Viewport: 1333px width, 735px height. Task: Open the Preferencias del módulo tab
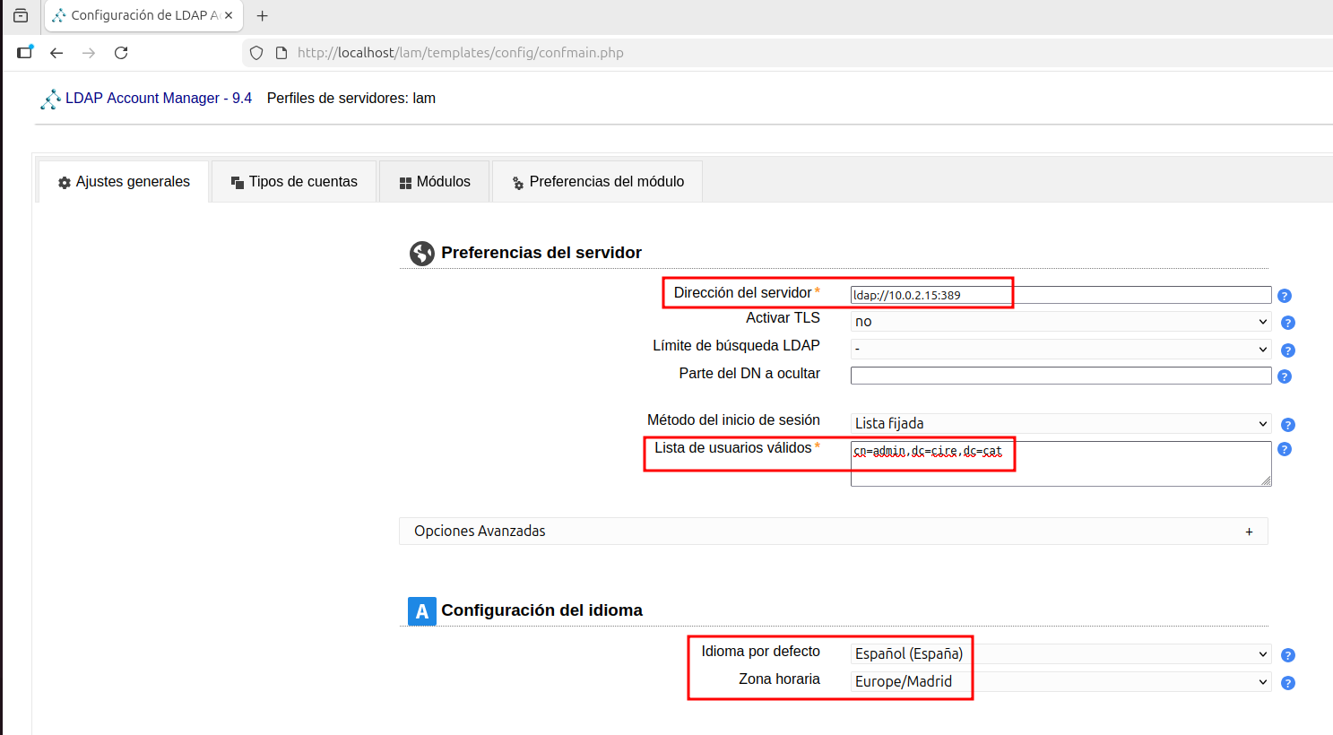pos(596,181)
